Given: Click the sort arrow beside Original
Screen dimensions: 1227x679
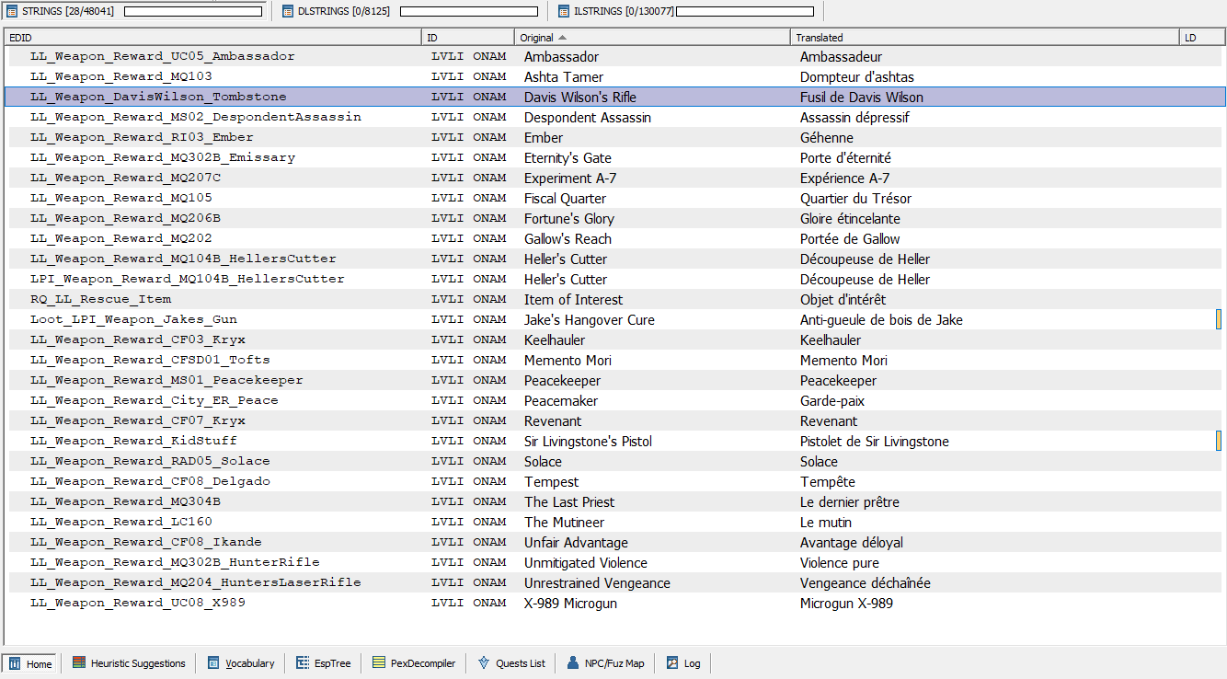Looking at the screenshot, I should tap(563, 38).
